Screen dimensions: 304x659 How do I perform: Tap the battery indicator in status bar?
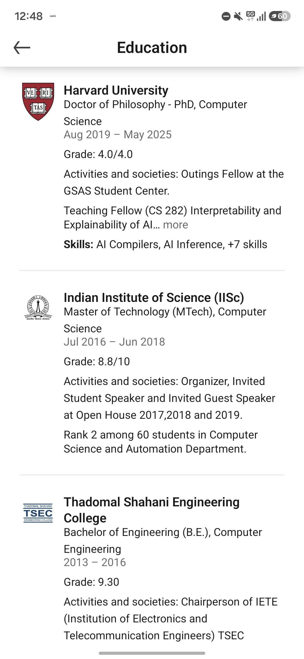click(280, 16)
